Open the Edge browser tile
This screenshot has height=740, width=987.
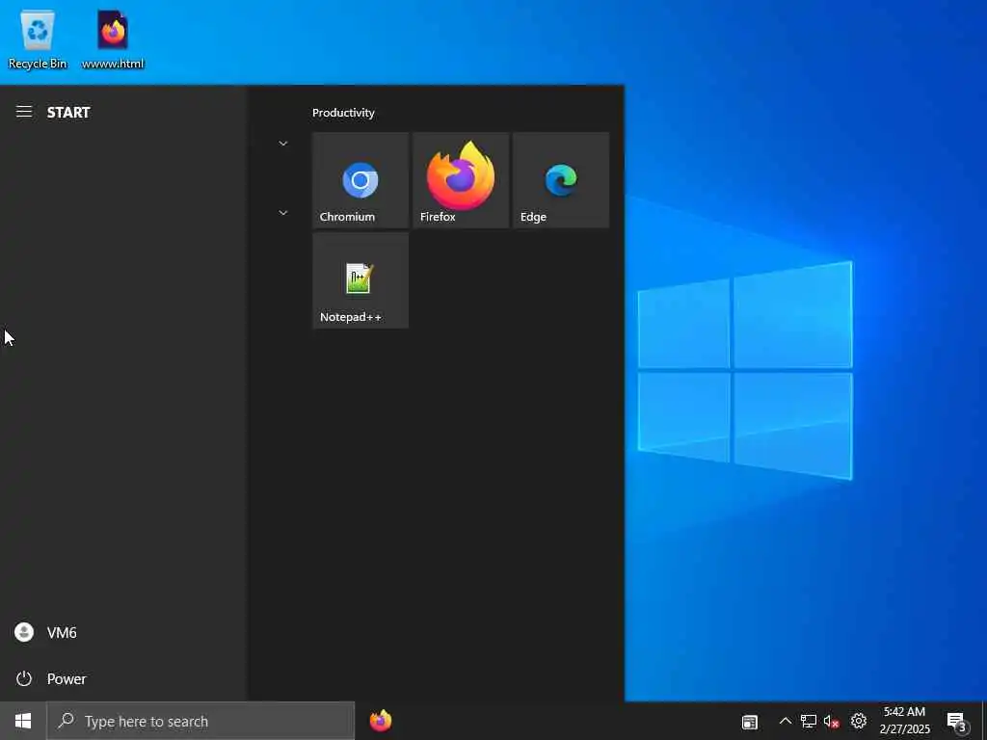coord(561,180)
